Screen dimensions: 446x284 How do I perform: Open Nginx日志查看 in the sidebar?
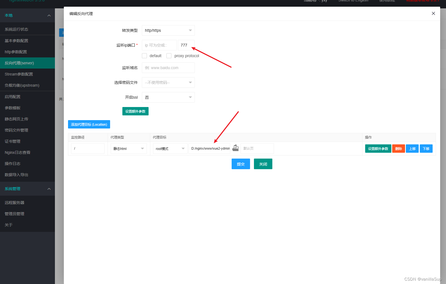27,152
